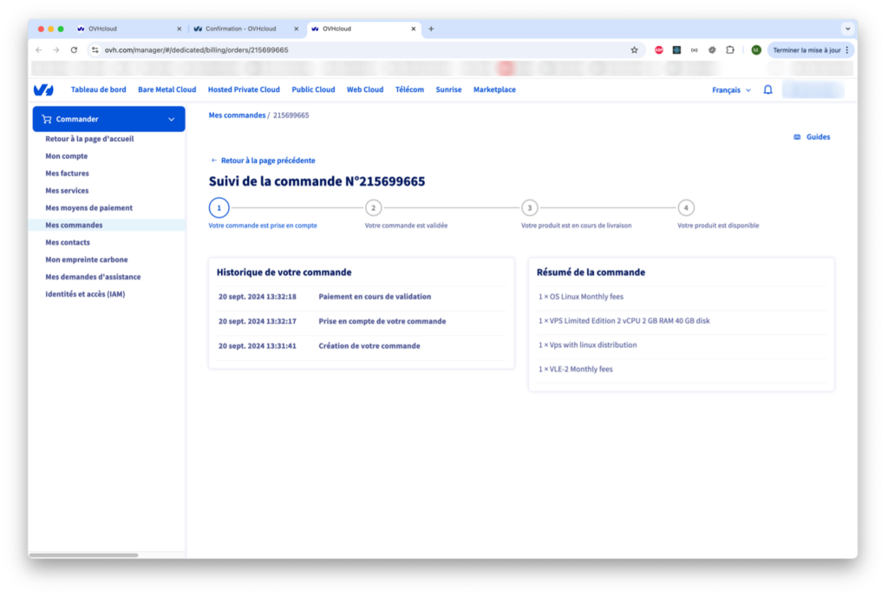Viewport: 888px width, 598px height.
Task: Reload the page using the refresh icon
Action: point(74,49)
